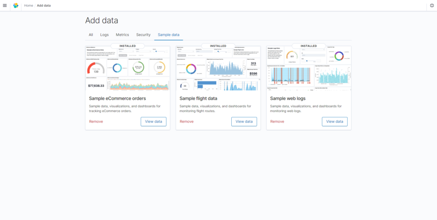Click the Sample web logs title
This screenshot has height=220, width=437.
coord(288,99)
